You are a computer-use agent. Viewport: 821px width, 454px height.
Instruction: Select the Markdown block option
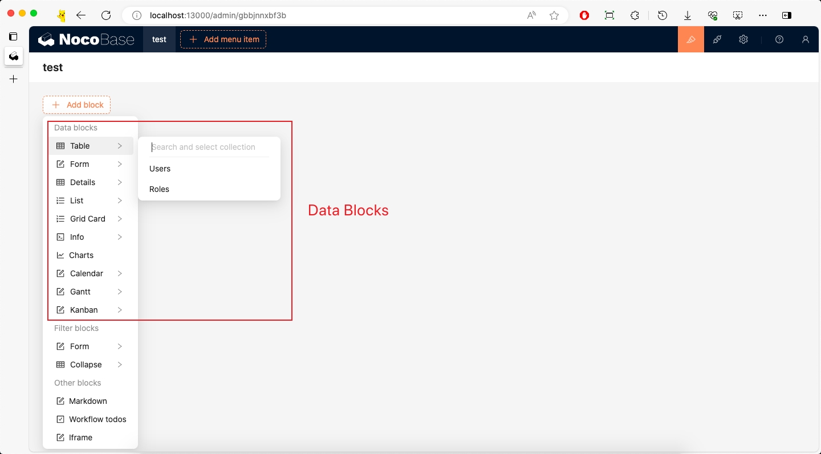[x=88, y=401]
